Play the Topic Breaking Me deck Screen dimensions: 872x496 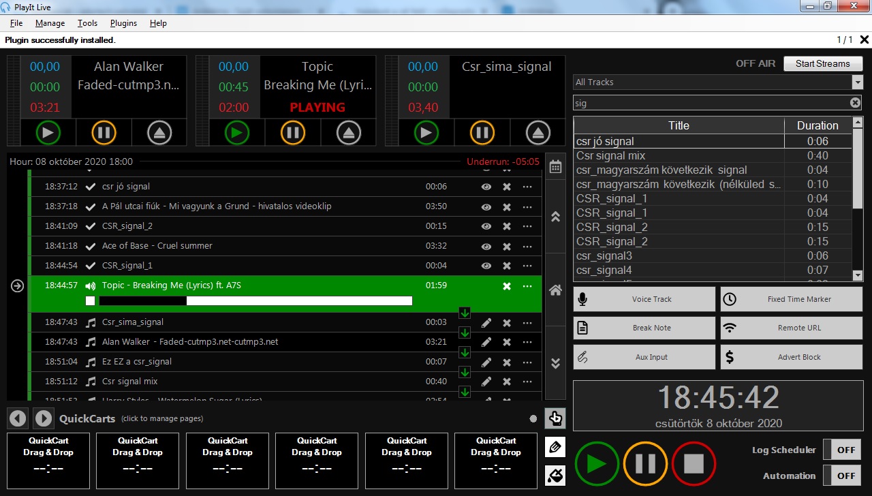[x=236, y=132]
